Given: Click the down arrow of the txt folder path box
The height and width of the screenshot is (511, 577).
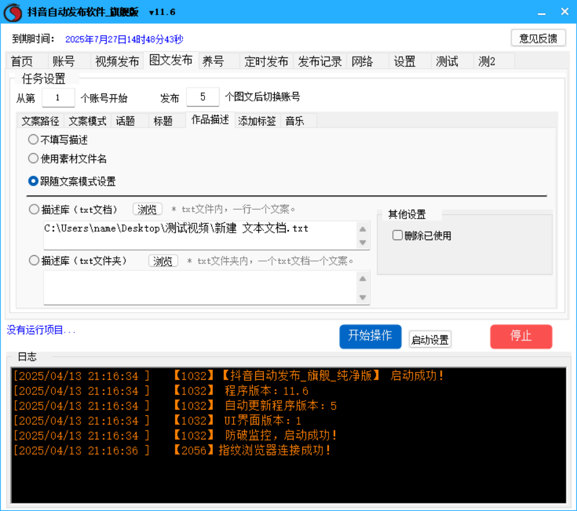Looking at the screenshot, I should (363, 297).
